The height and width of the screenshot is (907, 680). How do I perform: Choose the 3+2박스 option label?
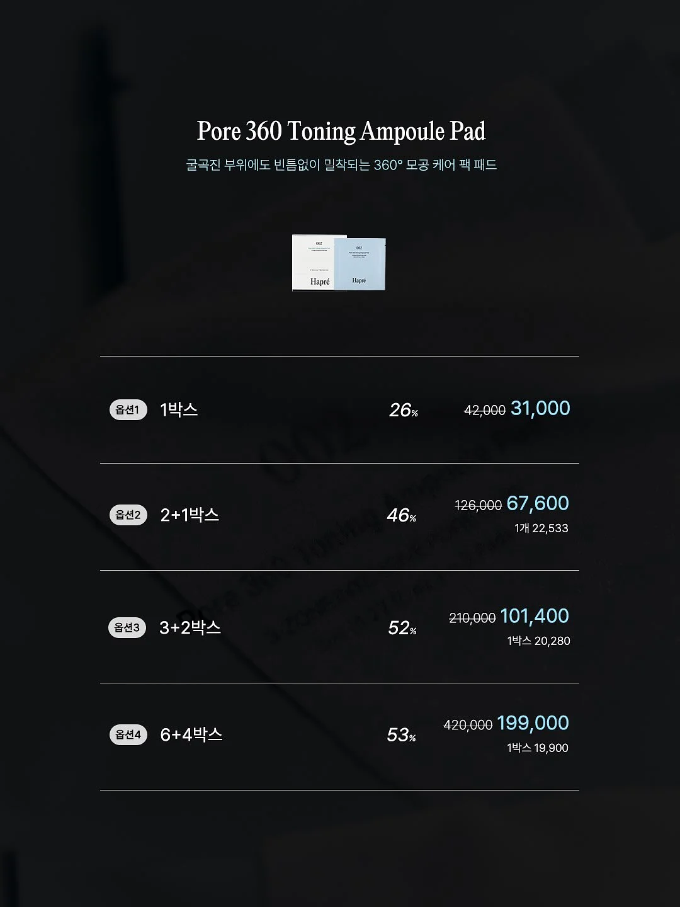190,627
